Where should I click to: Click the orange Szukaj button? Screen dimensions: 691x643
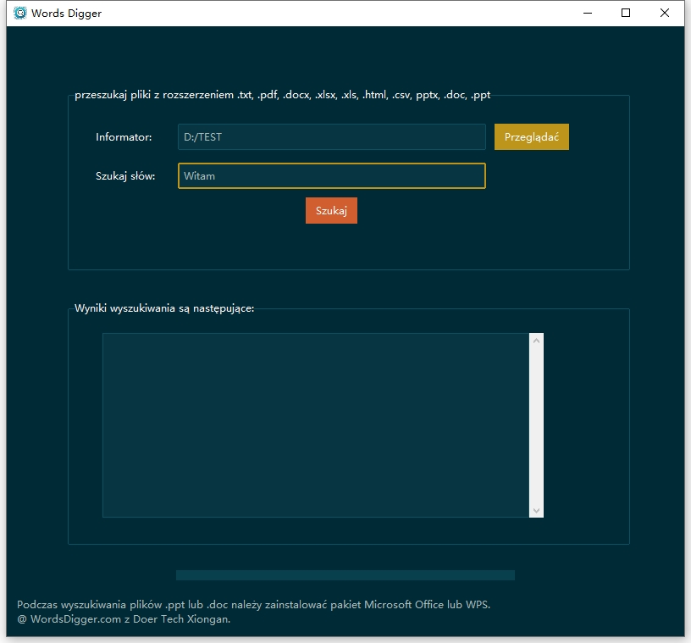(331, 211)
